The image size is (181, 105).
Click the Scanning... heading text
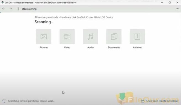44,22
